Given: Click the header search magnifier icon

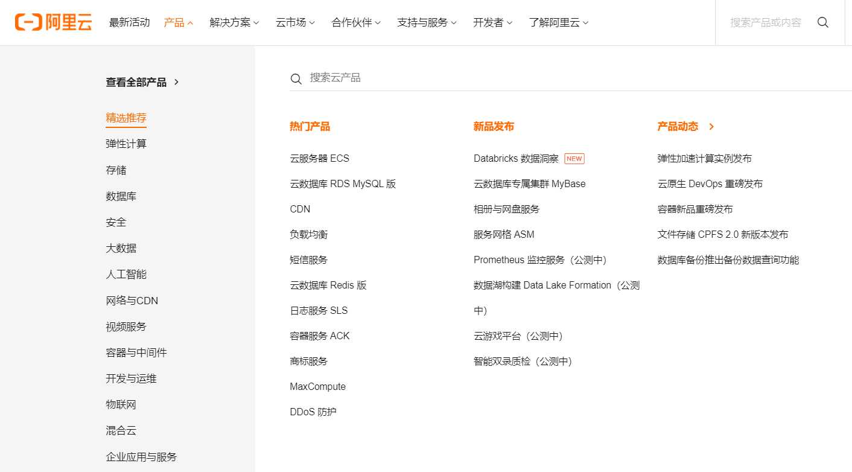Looking at the screenshot, I should pyautogui.click(x=822, y=22).
